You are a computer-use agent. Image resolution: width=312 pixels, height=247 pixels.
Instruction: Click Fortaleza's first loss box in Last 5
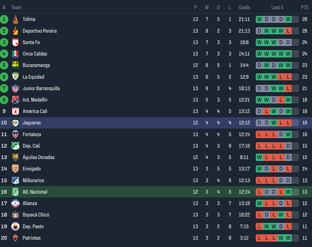(x=259, y=135)
